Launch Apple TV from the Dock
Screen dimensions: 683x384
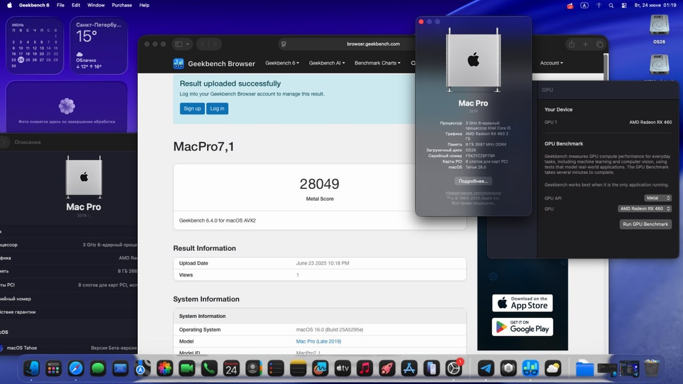(343, 369)
